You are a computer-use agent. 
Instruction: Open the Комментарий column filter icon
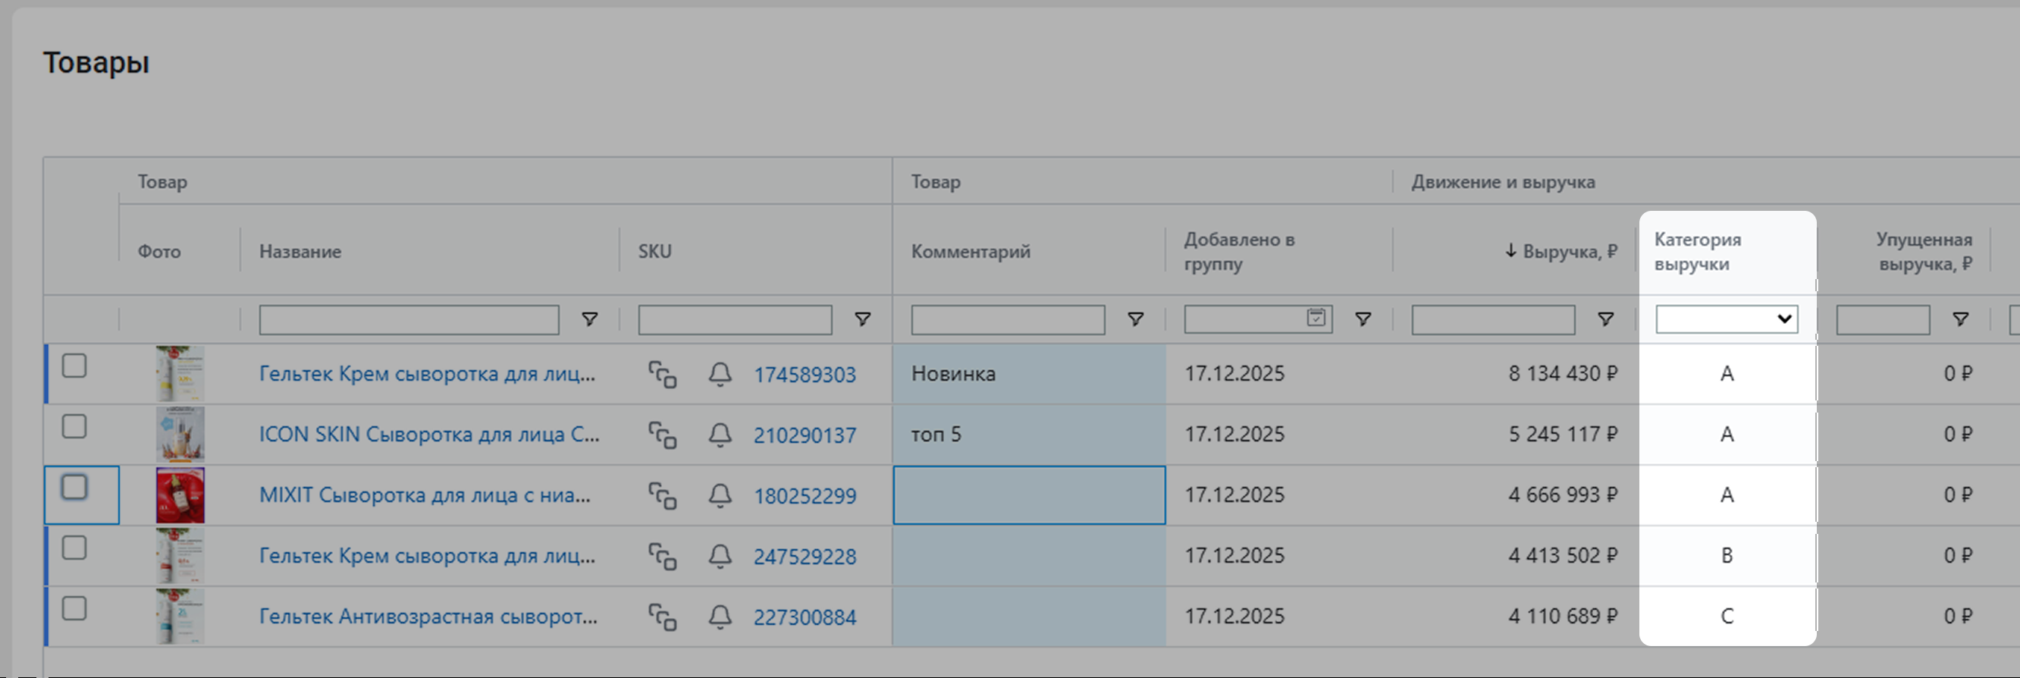tap(1134, 319)
